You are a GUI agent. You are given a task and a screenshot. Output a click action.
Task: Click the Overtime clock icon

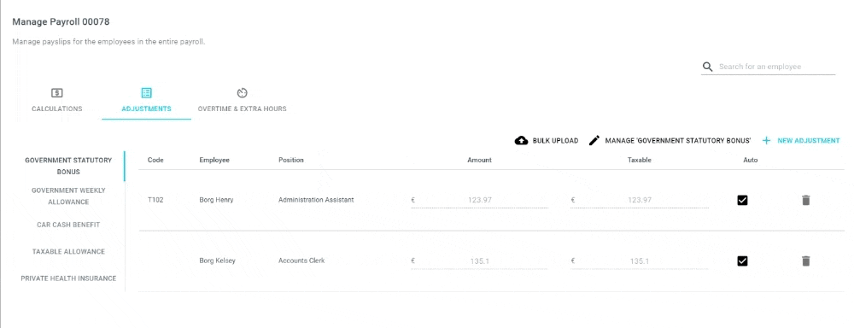243,92
